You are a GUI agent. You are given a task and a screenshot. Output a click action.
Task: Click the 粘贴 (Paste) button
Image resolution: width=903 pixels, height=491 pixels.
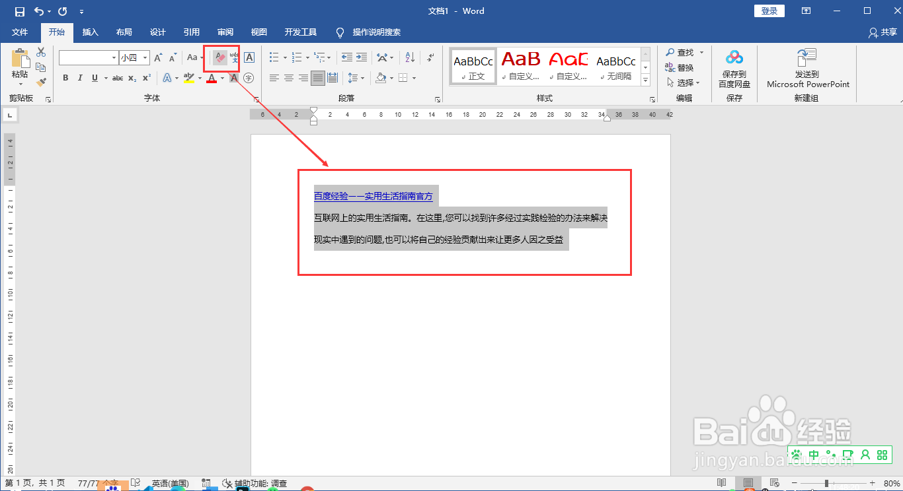20,67
